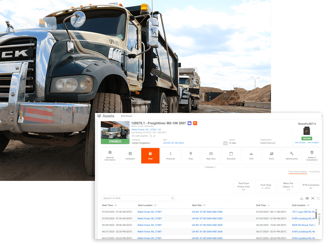The image size is (335, 247).
Task: Click the View Insights link for TennaFLEET II
Action: (313, 142)
